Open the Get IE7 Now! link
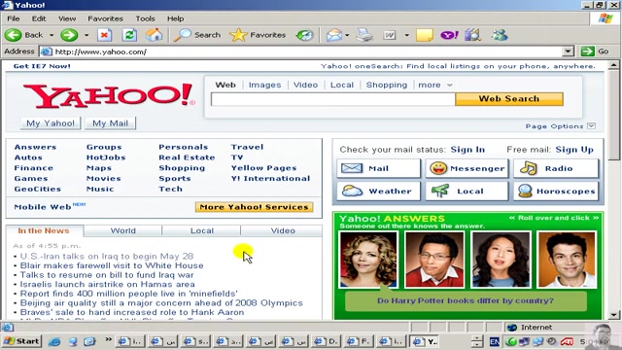This screenshot has height=350, width=622. [x=42, y=66]
